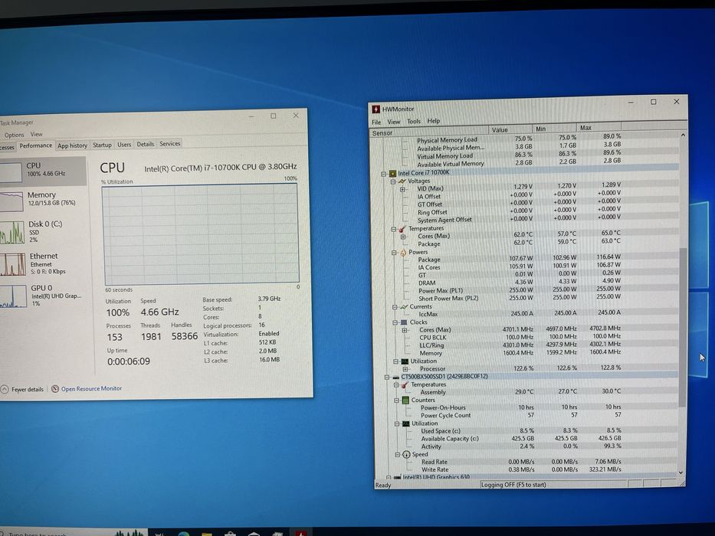Expand the VID (Max) row
Image resolution: width=715 pixels, height=536 pixels.
(x=402, y=190)
